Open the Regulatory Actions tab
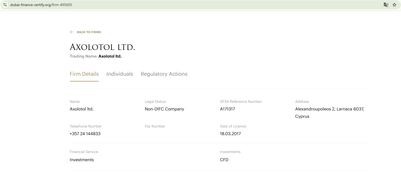The width and height of the screenshot is (401, 183). (164, 74)
